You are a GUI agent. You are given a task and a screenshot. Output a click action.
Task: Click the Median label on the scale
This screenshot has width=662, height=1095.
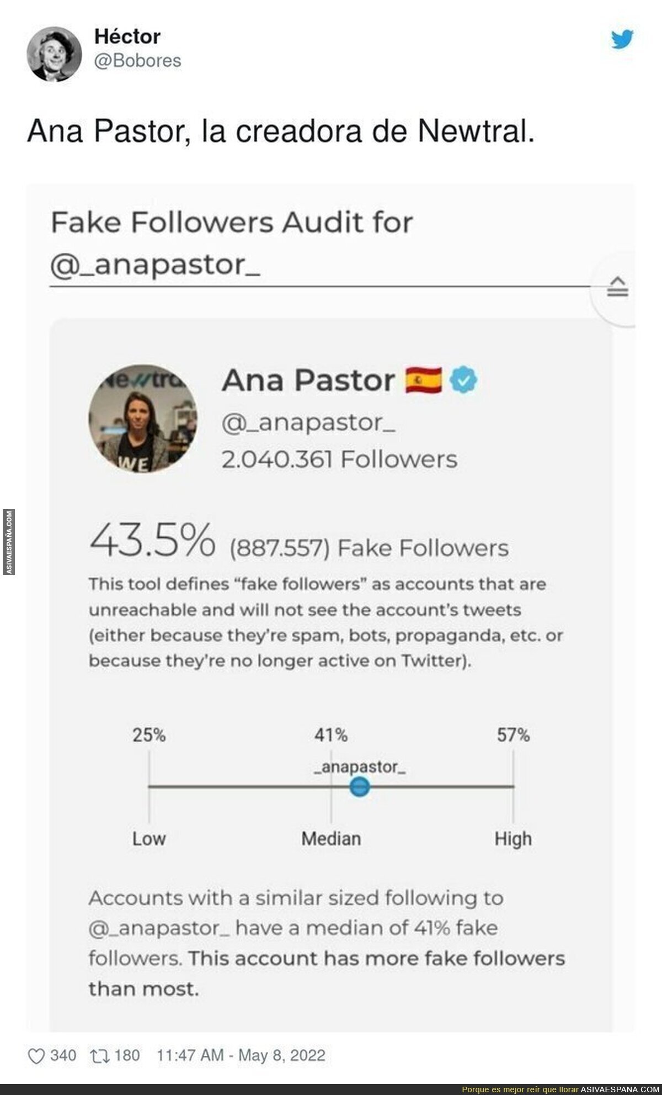point(331,839)
